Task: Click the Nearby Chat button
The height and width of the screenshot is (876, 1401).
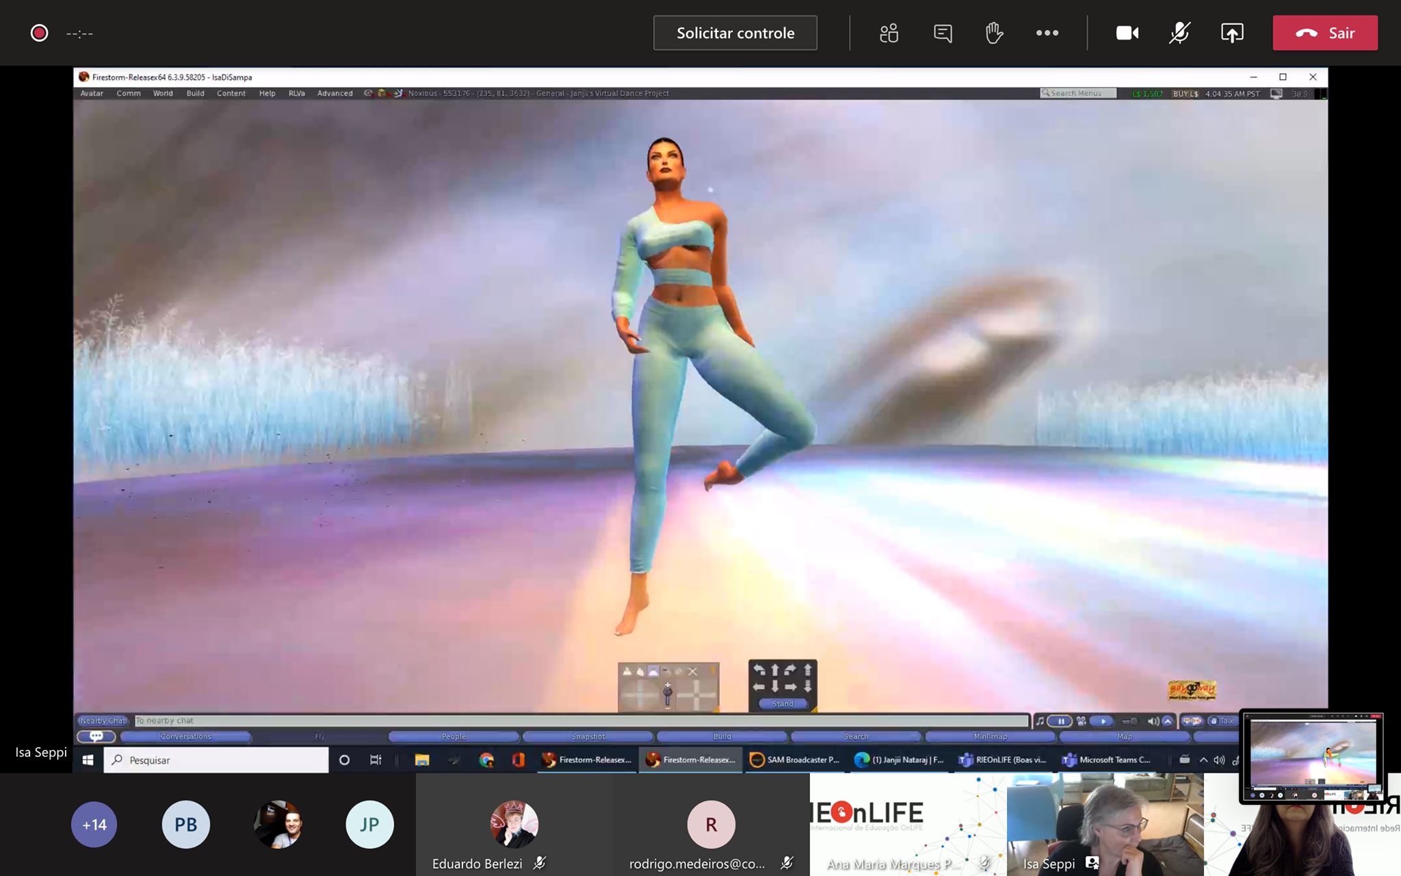Action: pyautogui.click(x=103, y=721)
